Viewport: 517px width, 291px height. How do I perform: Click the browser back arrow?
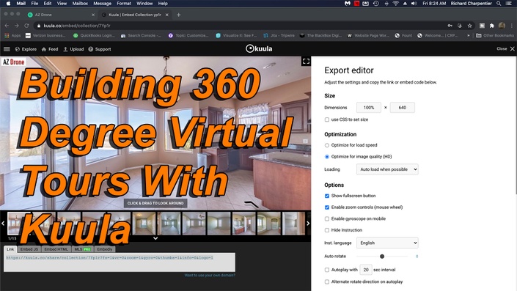(7, 26)
